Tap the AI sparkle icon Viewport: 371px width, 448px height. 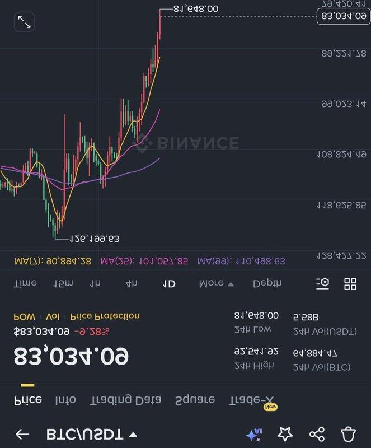tap(253, 434)
